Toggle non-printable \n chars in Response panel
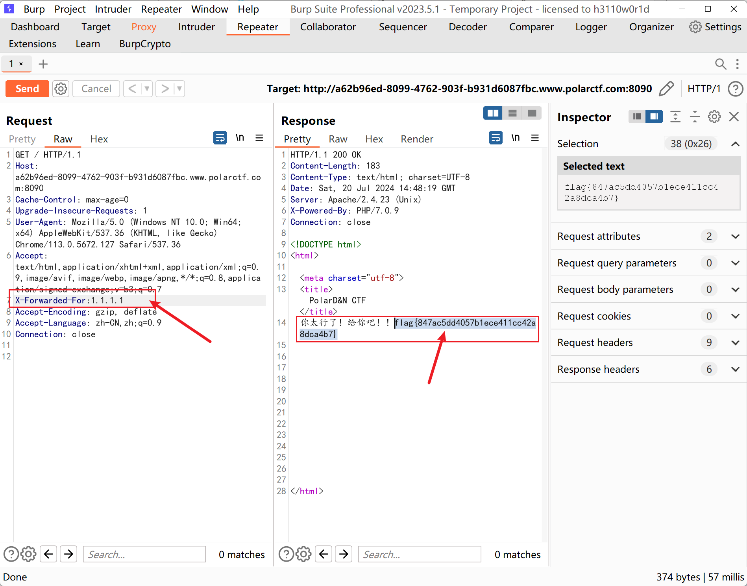This screenshot has height=586, width=747. [x=515, y=138]
